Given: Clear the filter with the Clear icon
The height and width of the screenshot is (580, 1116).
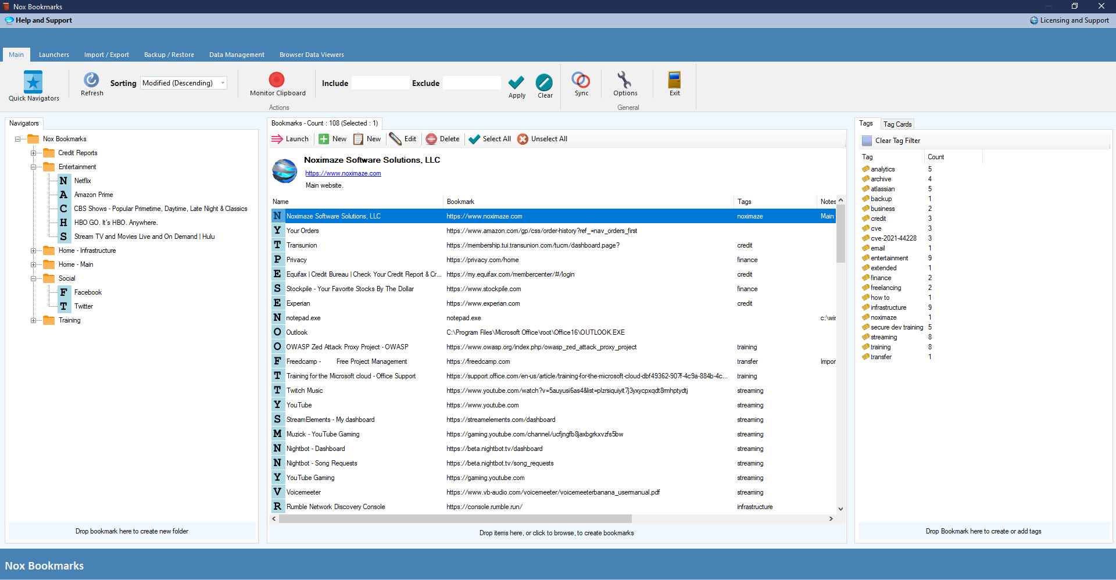Looking at the screenshot, I should (544, 82).
